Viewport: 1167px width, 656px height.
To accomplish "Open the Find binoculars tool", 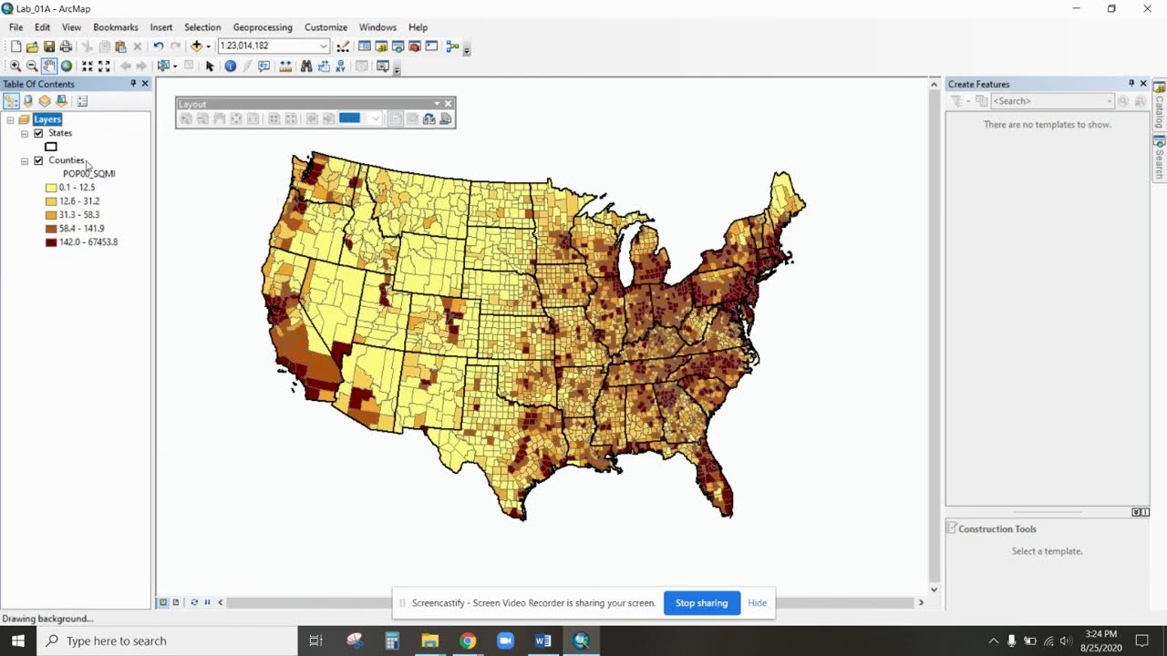I will 306,66.
